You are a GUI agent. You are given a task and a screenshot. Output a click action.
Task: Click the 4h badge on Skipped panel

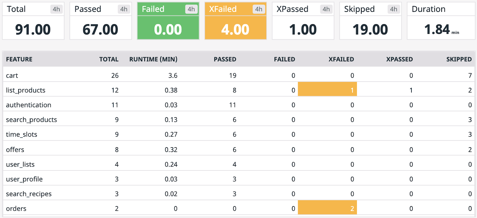point(394,9)
